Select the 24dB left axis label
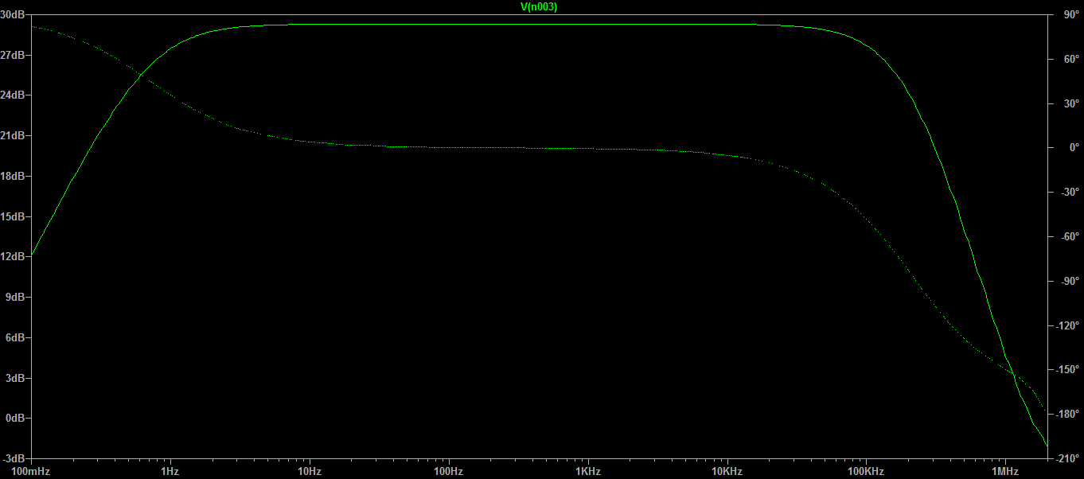 12,95
